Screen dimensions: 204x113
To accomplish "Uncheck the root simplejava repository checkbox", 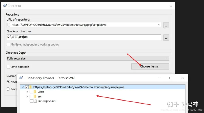I will (27, 87).
